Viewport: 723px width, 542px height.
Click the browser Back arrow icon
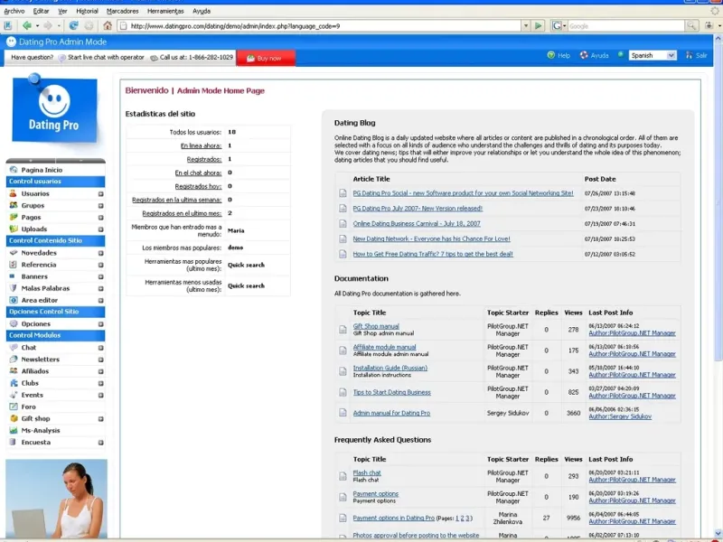click(27, 26)
